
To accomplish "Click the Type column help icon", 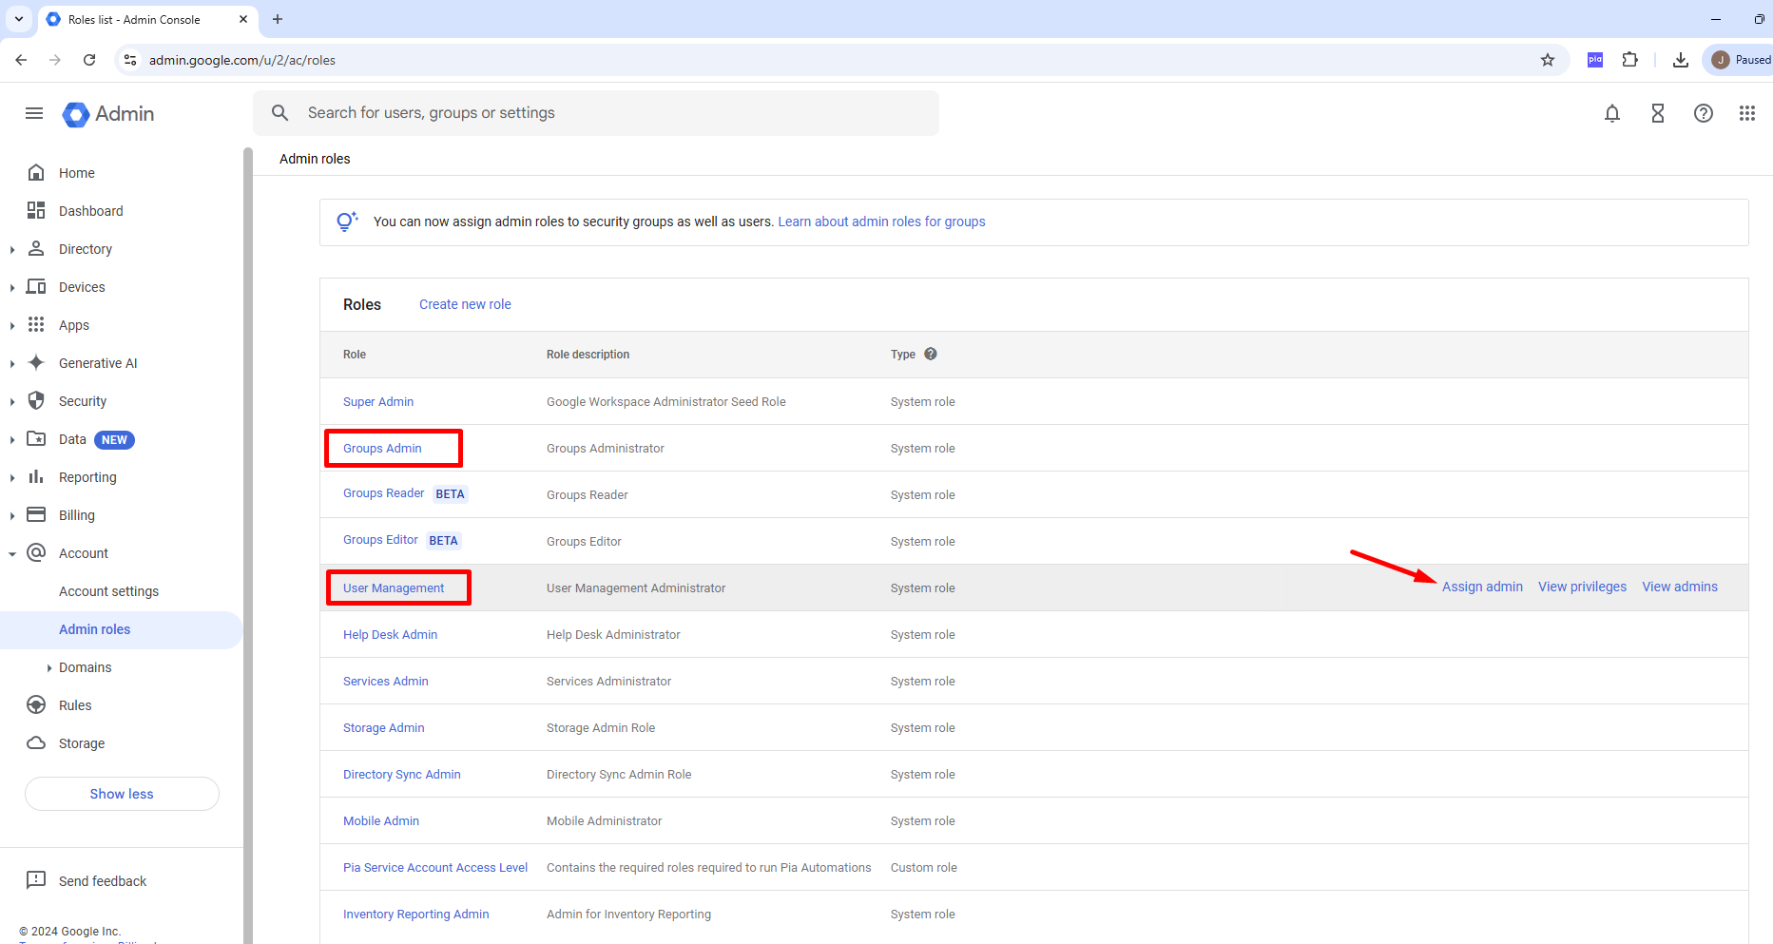I will coord(931,354).
